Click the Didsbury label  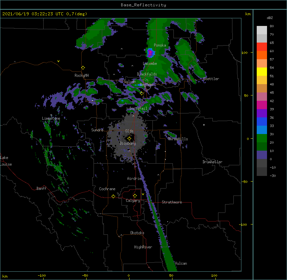pyautogui.click(x=128, y=143)
